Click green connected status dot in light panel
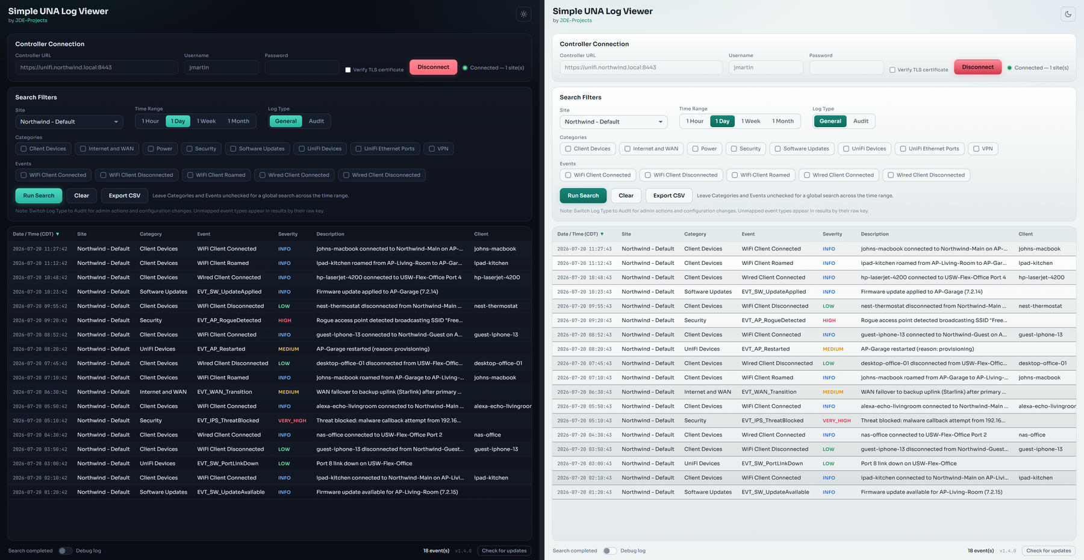1084x560 pixels. [x=1009, y=68]
